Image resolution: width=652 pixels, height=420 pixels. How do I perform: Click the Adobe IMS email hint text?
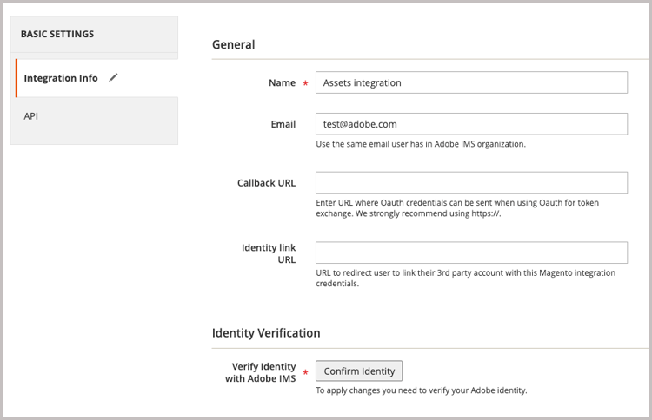[x=420, y=144]
